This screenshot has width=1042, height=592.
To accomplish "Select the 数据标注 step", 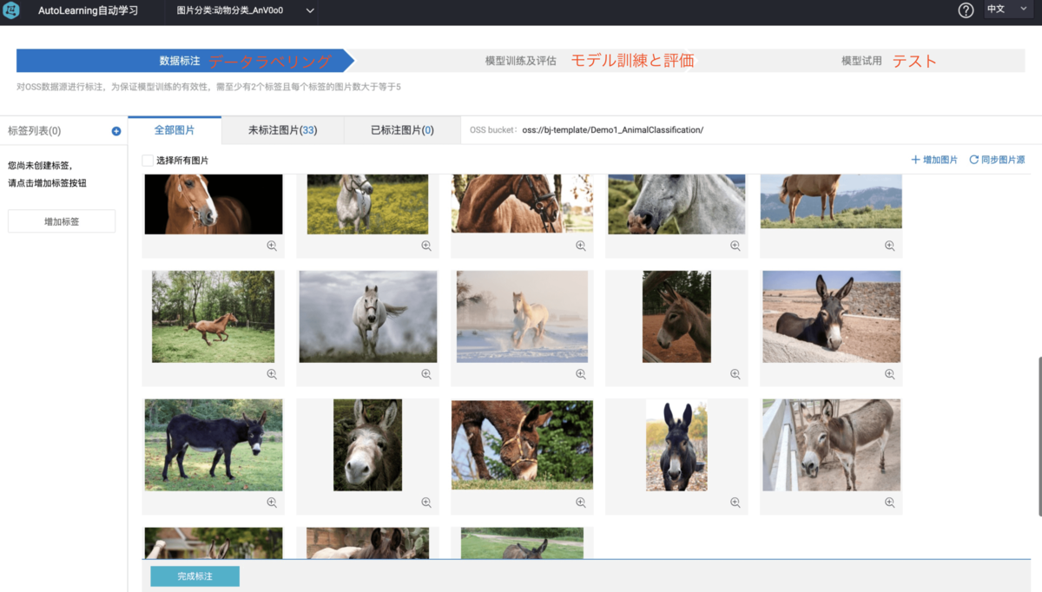I will point(180,61).
